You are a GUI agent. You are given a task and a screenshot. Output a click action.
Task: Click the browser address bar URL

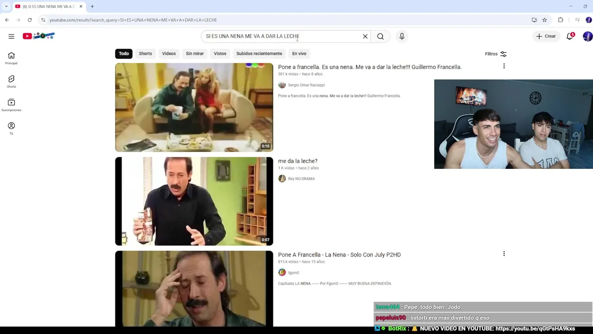pyautogui.click(x=133, y=20)
